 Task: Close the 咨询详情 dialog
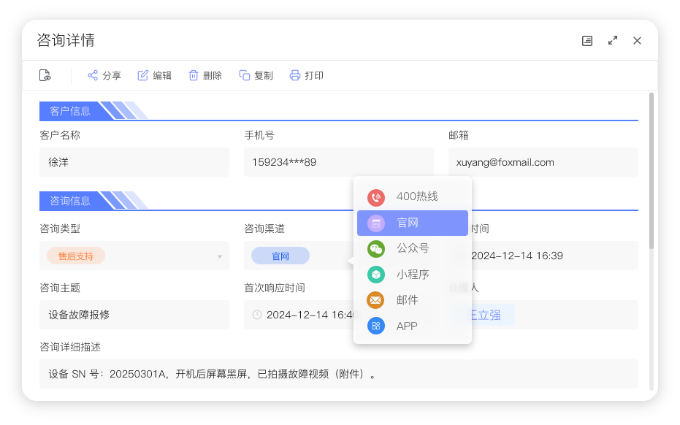pyautogui.click(x=637, y=41)
